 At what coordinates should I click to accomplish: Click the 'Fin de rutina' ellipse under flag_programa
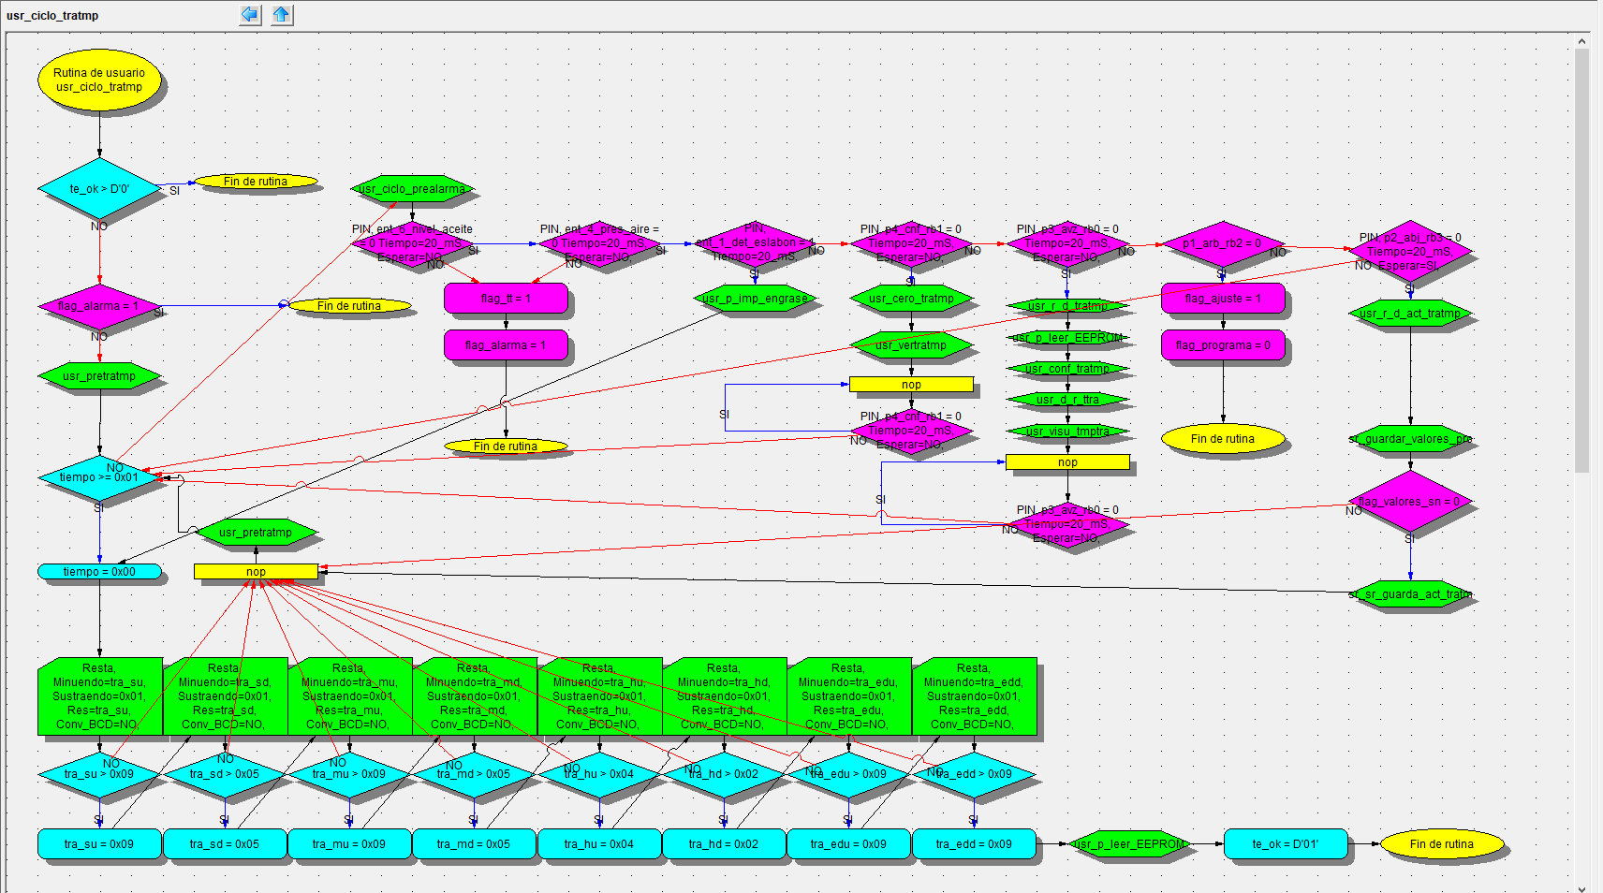click(1223, 439)
